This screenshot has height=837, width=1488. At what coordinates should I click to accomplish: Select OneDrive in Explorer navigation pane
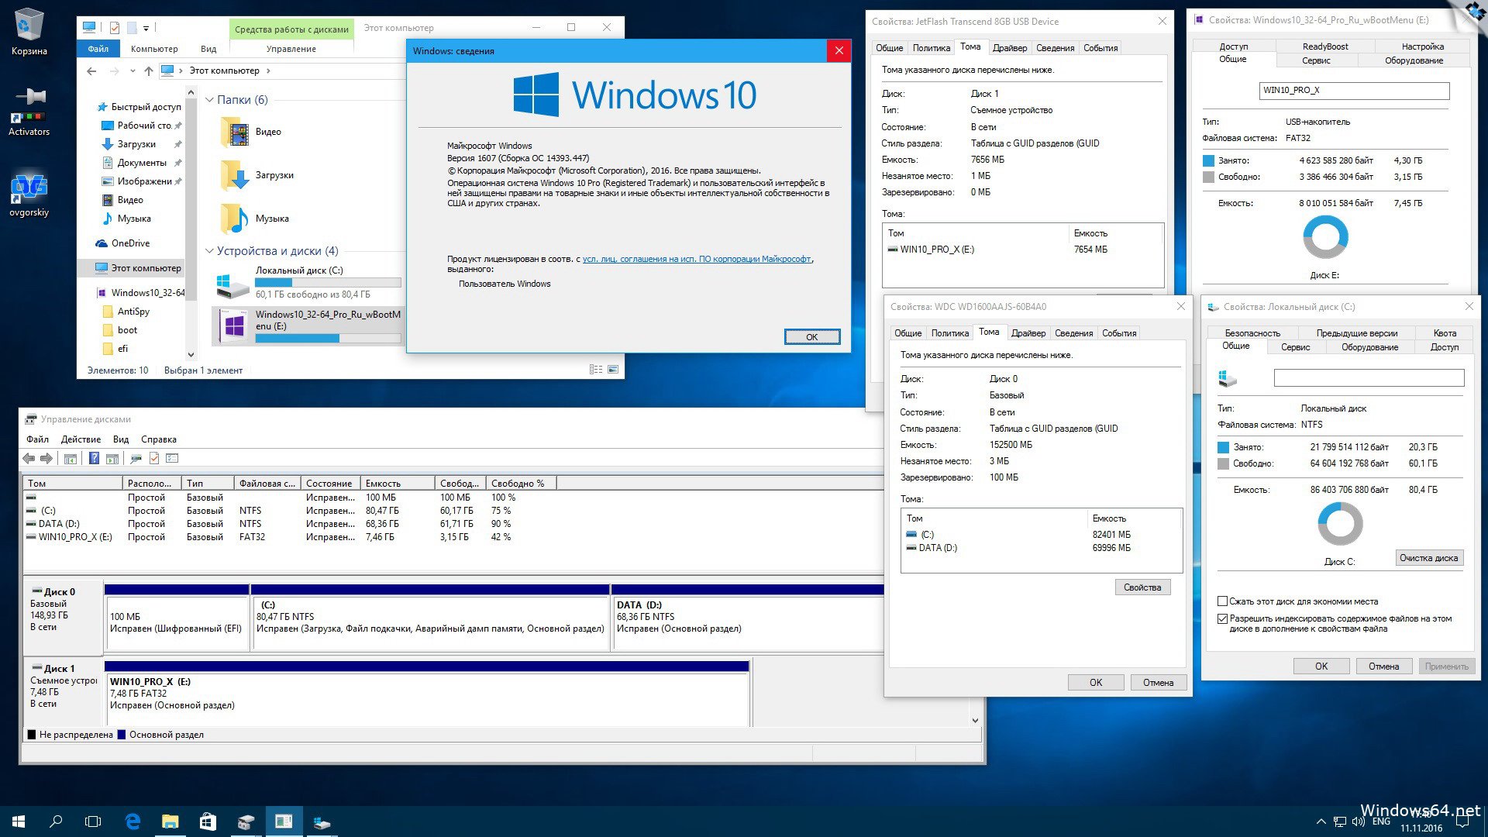[130, 243]
